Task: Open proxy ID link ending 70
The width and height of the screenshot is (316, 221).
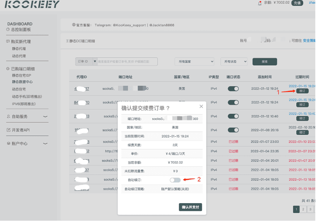Action: pos(82,102)
